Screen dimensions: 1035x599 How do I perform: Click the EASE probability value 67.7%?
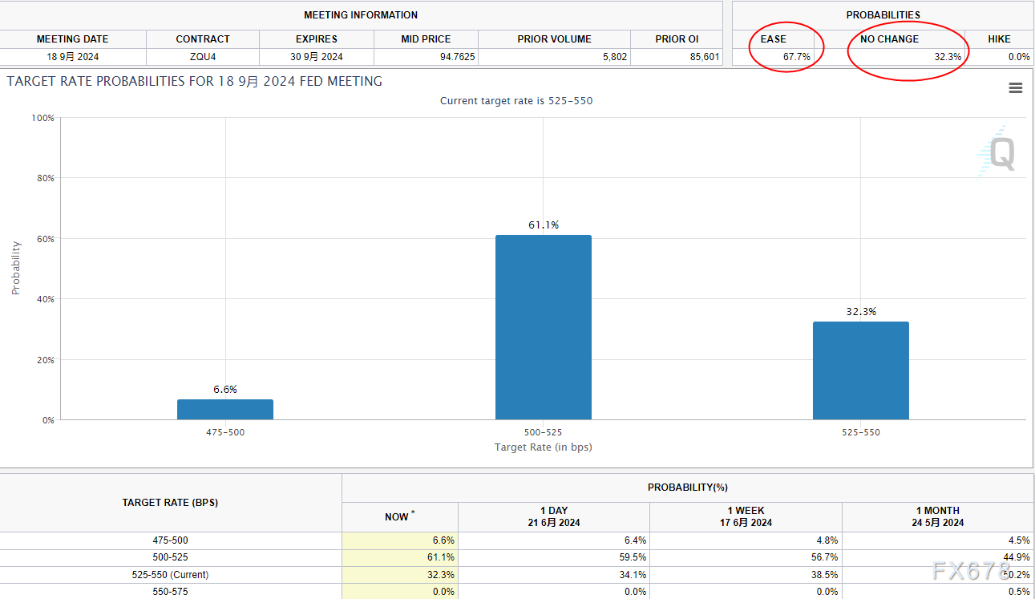click(796, 57)
